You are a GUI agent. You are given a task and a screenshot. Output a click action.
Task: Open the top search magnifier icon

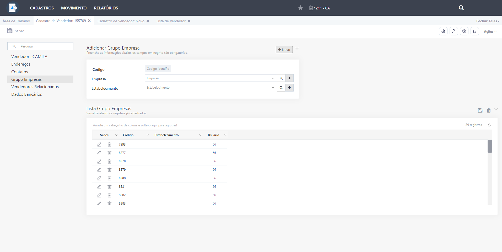pyautogui.click(x=461, y=8)
